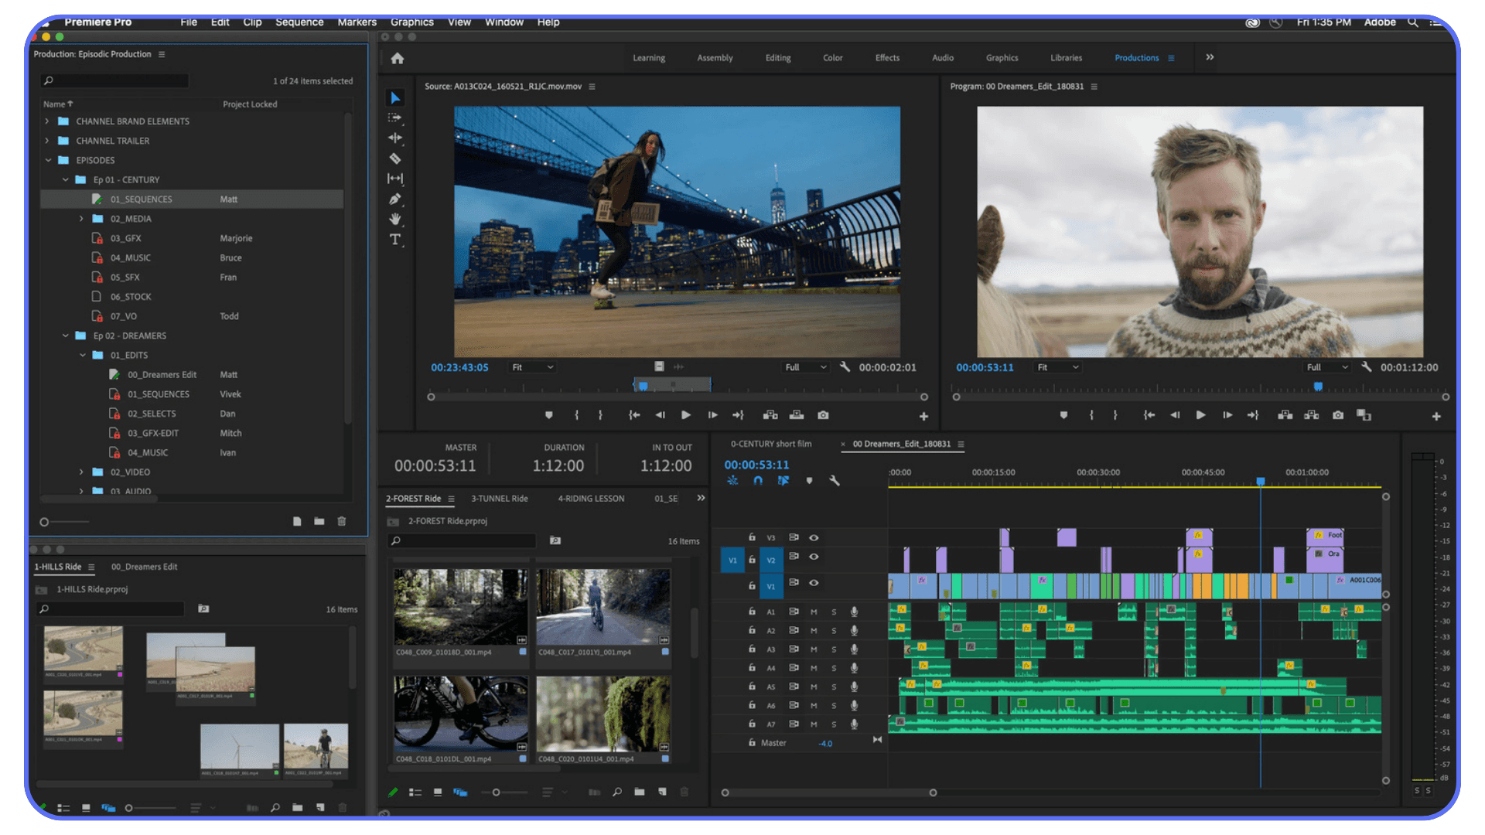Export frame from Source monitor camera icon

(x=823, y=415)
